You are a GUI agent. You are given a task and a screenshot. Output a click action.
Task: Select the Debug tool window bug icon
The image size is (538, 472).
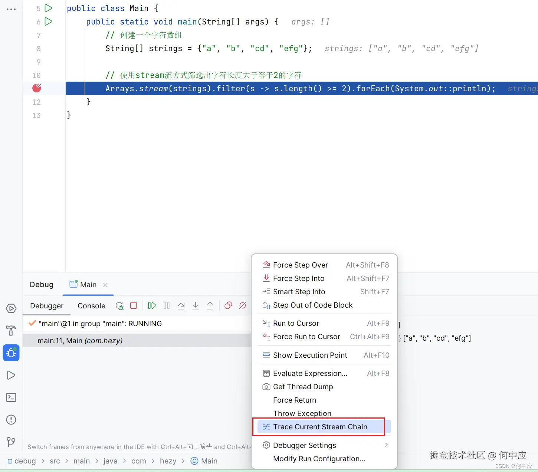[11, 353]
